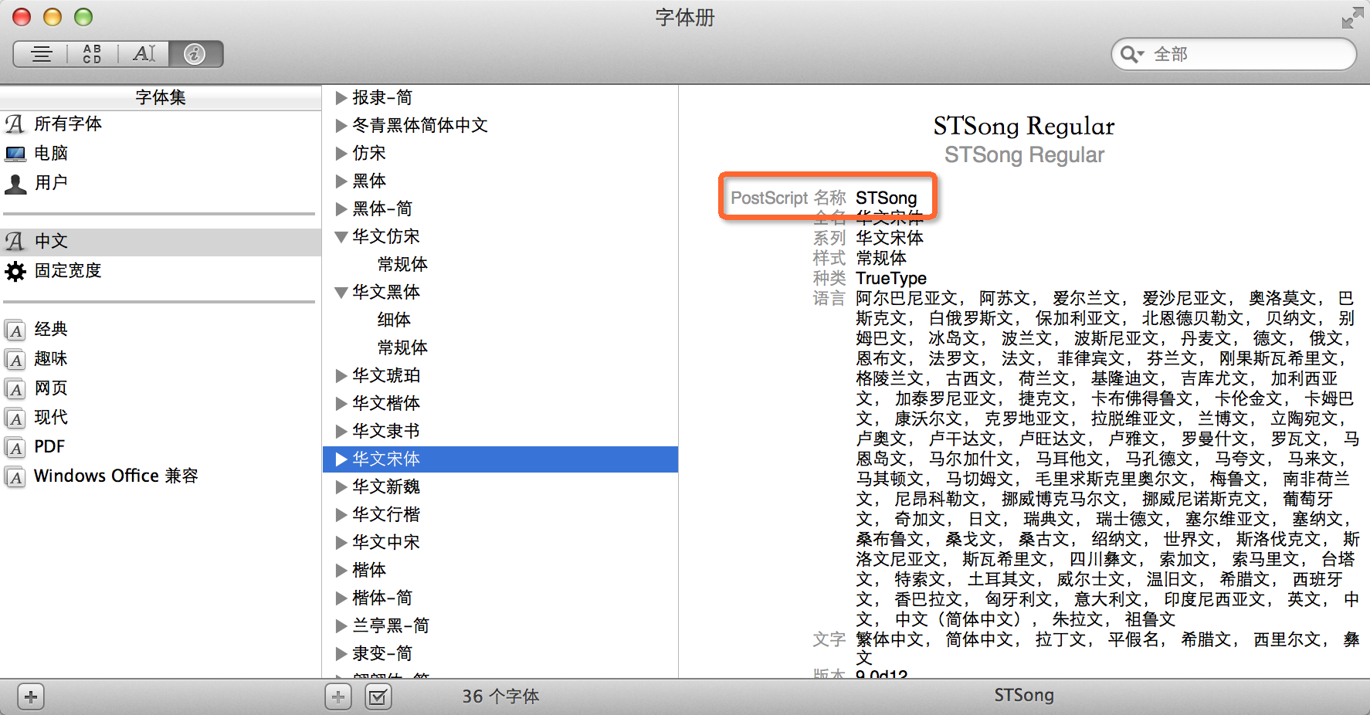Open the PDF font collection
The height and width of the screenshot is (715, 1370).
click(x=49, y=447)
